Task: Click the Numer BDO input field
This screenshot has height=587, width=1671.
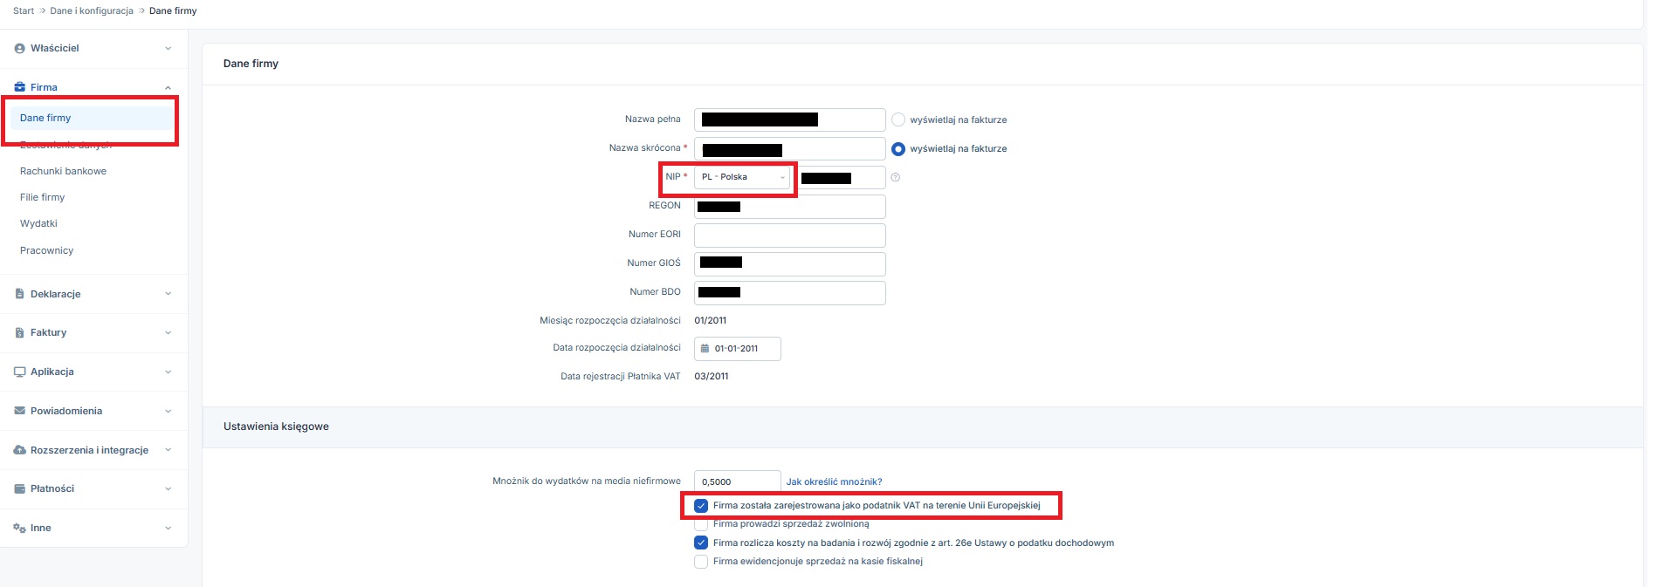Action: point(790,293)
